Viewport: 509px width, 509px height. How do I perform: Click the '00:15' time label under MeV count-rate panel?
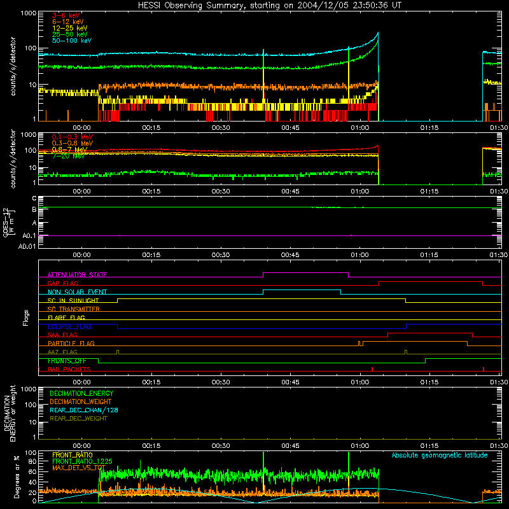(x=151, y=192)
